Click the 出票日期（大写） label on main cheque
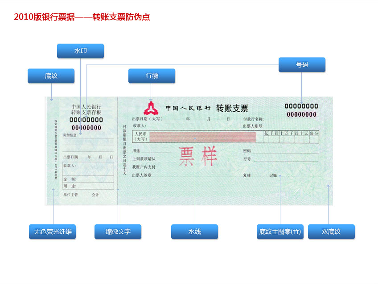Image resolution: width=378 pixels, height=284 pixels. tap(148, 119)
